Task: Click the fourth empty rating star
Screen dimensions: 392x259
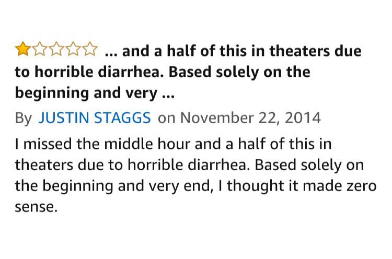Action: click(x=73, y=49)
